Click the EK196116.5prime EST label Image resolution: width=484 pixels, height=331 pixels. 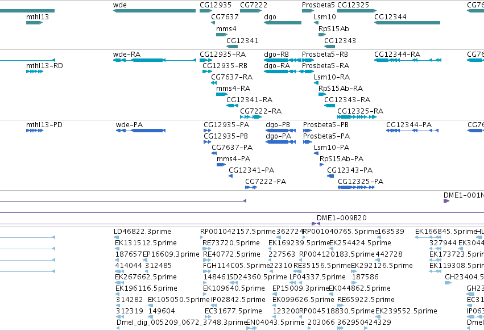(x=146, y=288)
